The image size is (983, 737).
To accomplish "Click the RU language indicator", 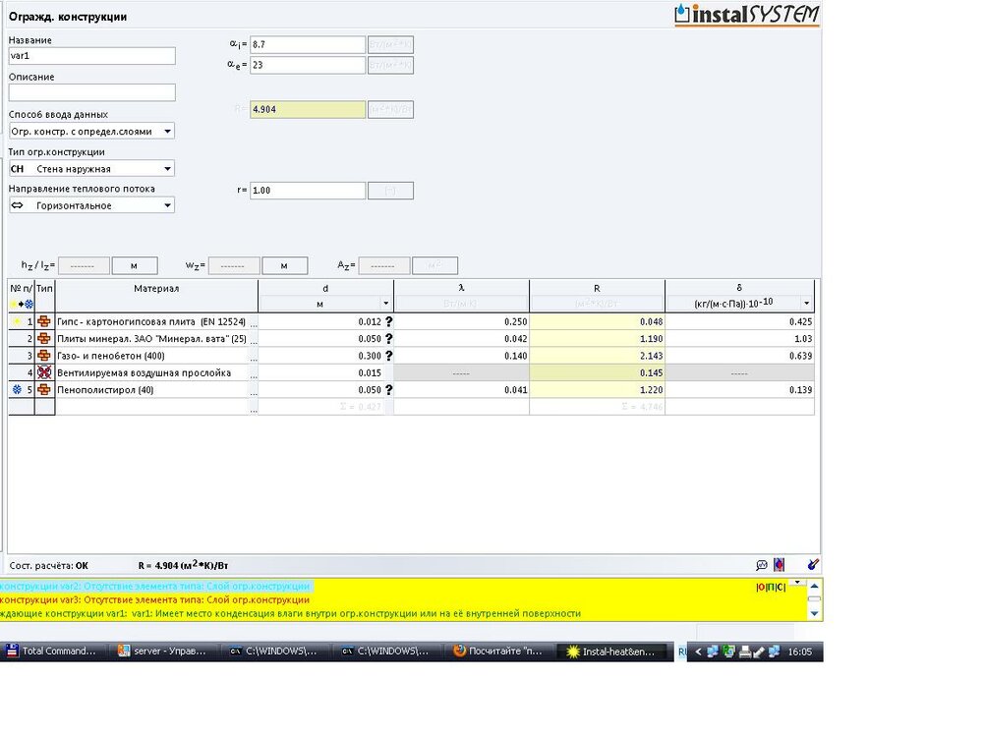I will (x=682, y=652).
